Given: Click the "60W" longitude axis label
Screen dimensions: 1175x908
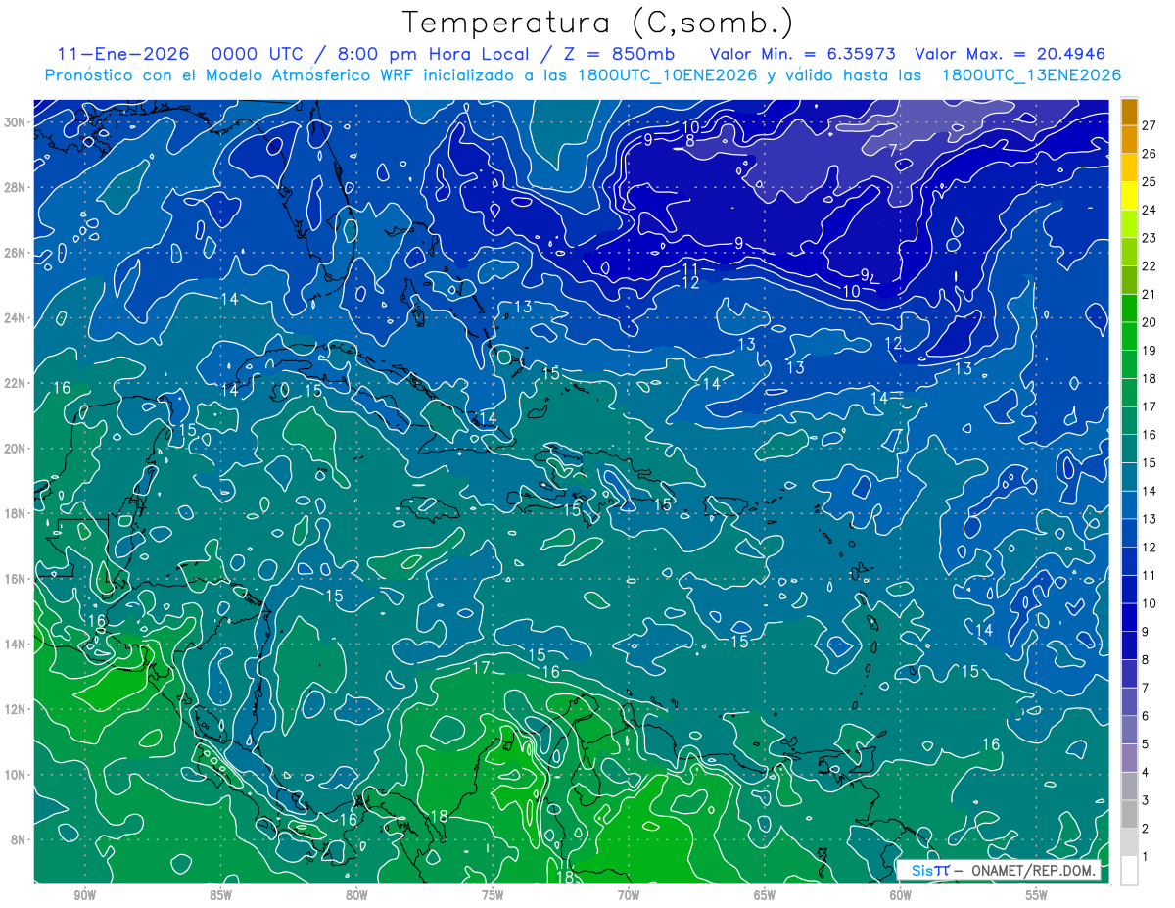Looking at the screenshot, I should [900, 896].
